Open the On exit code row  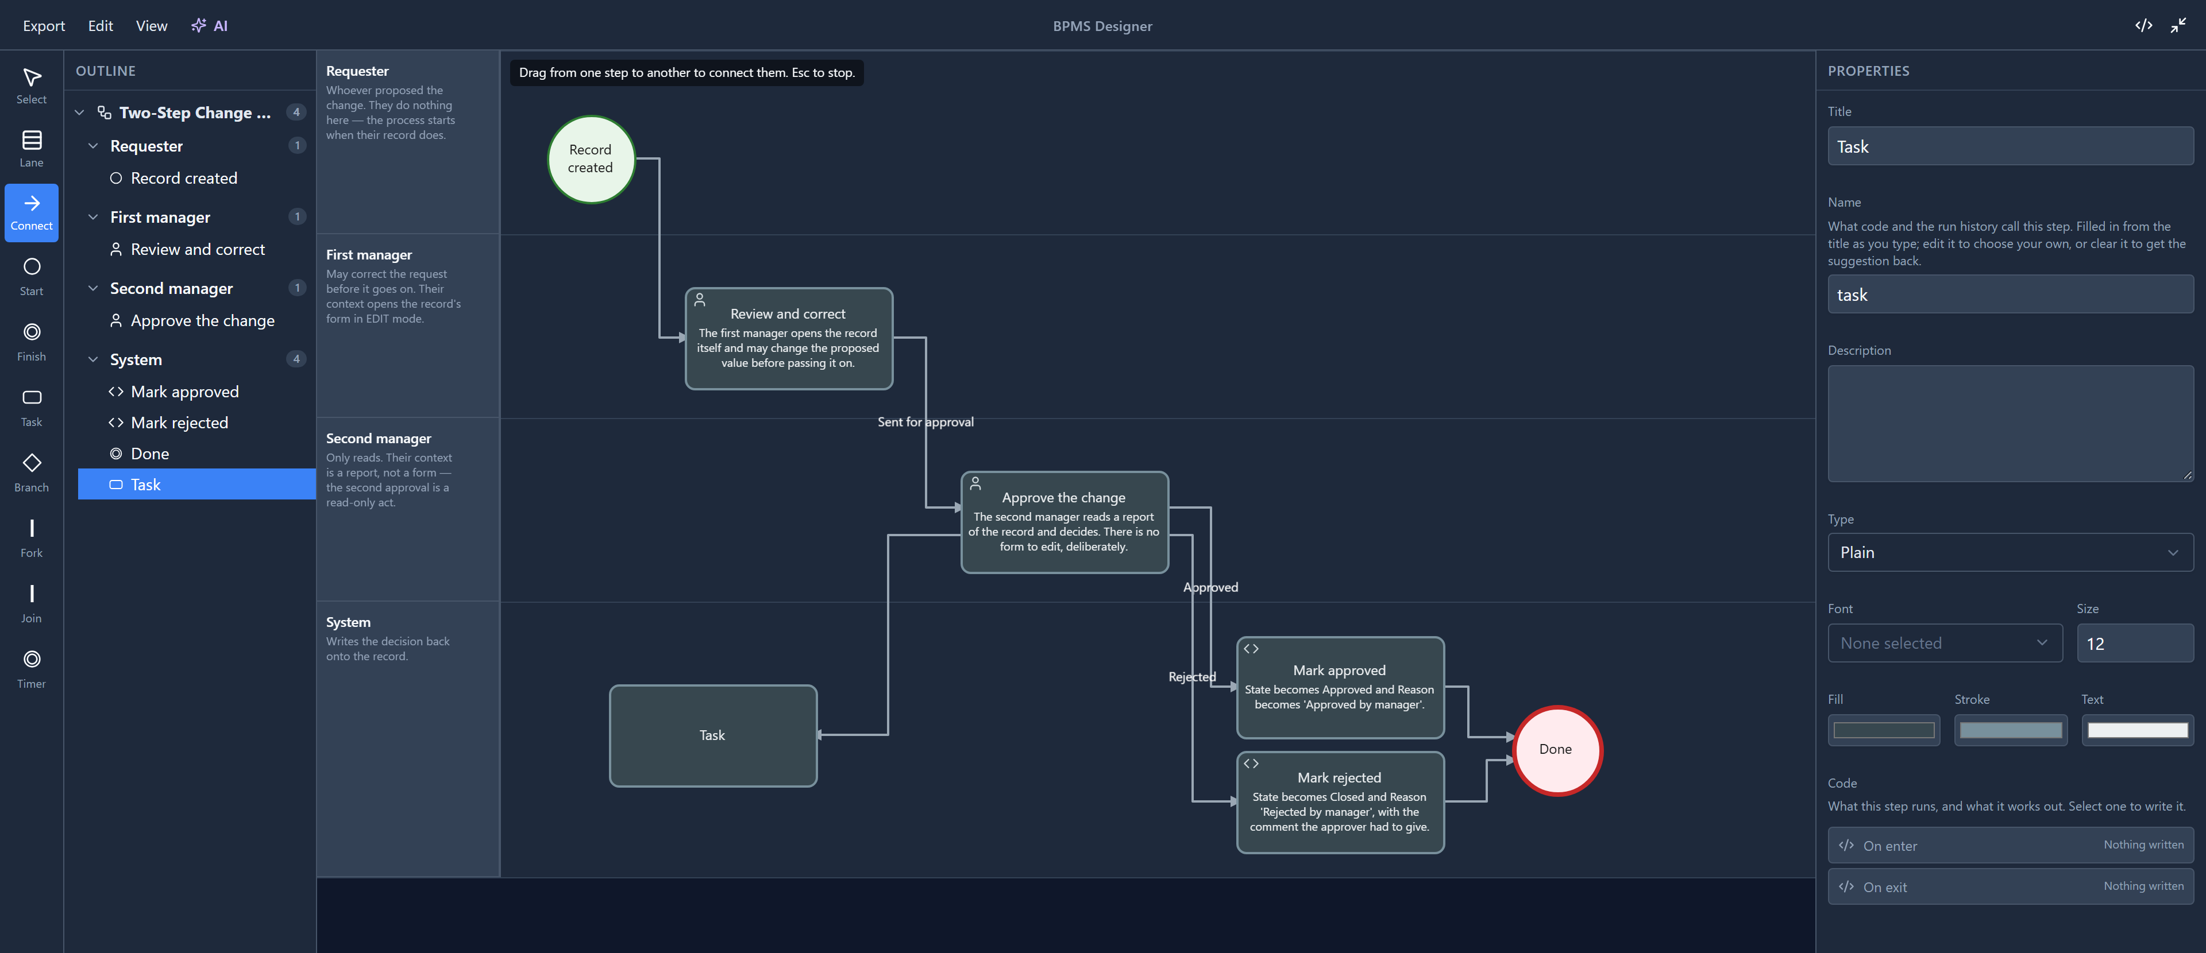click(x=2010, y=887)
